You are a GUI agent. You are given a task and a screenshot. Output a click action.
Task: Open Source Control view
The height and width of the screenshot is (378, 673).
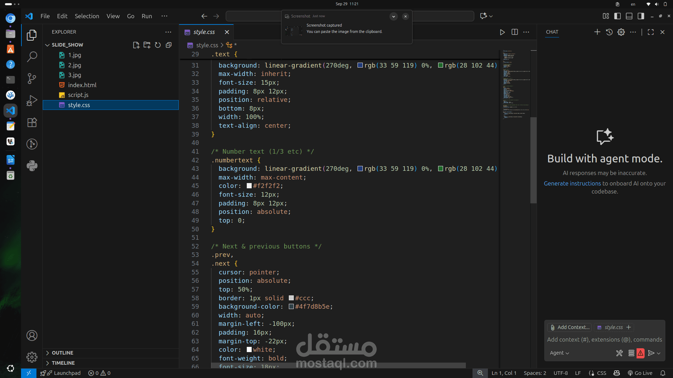click(32, 78)
